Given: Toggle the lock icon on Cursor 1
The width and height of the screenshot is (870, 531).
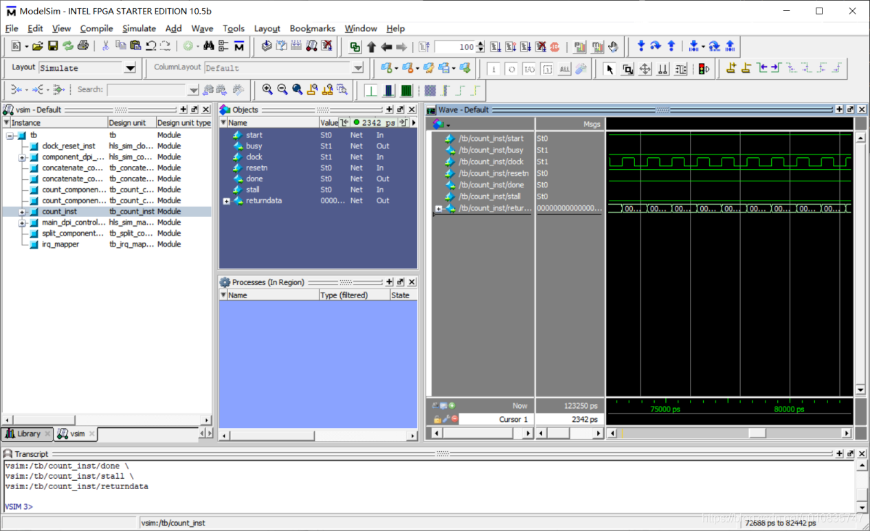Looking at the screenshot, I should [437, 419].
